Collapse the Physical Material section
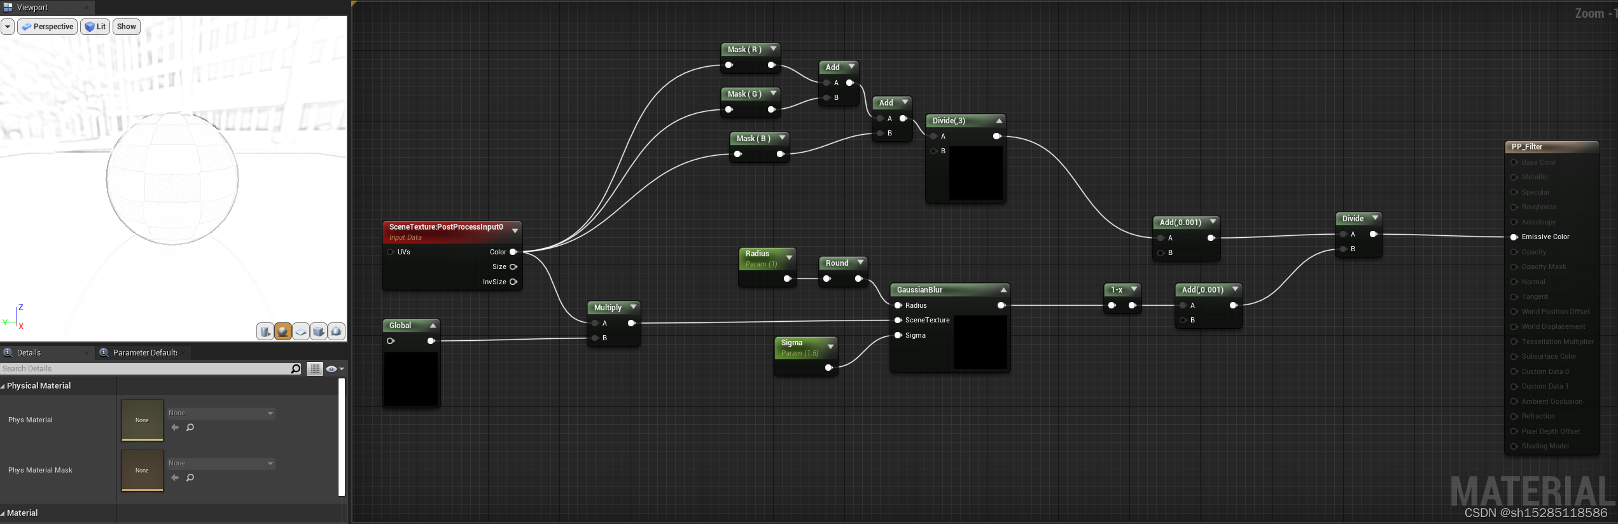The height and width of the screenshot is (524, 1618). click(3, 386)
